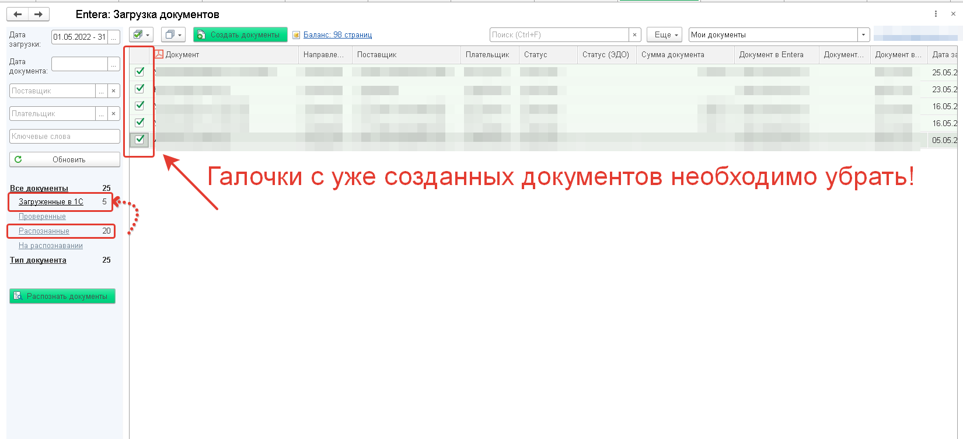Click the Плательщик filter field
963x439 pixels.
pyautogui.click(x=53, y=114)
